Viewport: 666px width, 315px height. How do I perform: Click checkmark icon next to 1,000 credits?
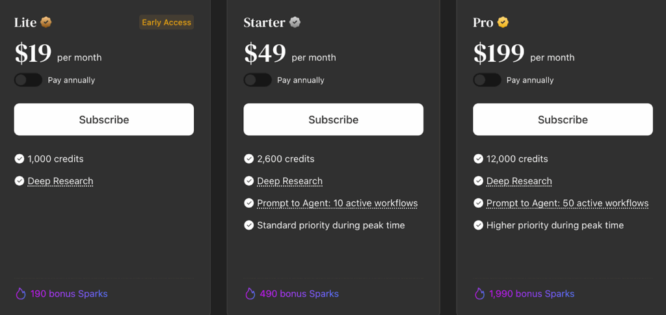tap(20, 159)
